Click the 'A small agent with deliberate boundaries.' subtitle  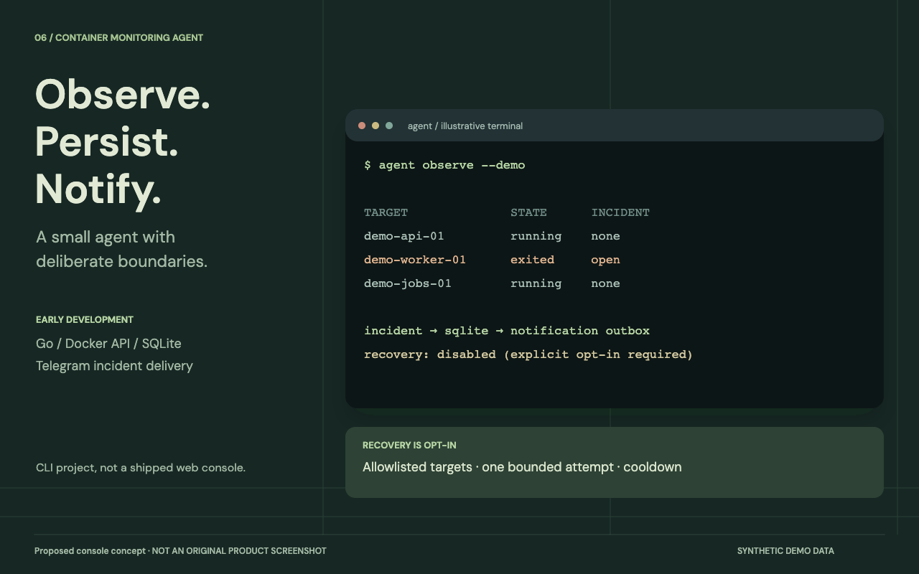[x=121, y=249]
